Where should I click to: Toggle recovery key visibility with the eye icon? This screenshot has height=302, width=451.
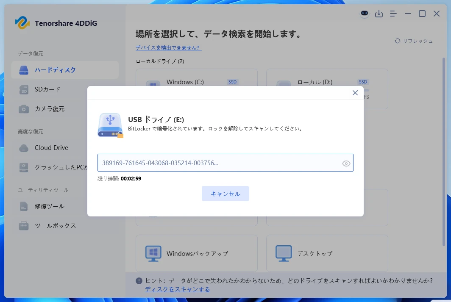[346, 163]
